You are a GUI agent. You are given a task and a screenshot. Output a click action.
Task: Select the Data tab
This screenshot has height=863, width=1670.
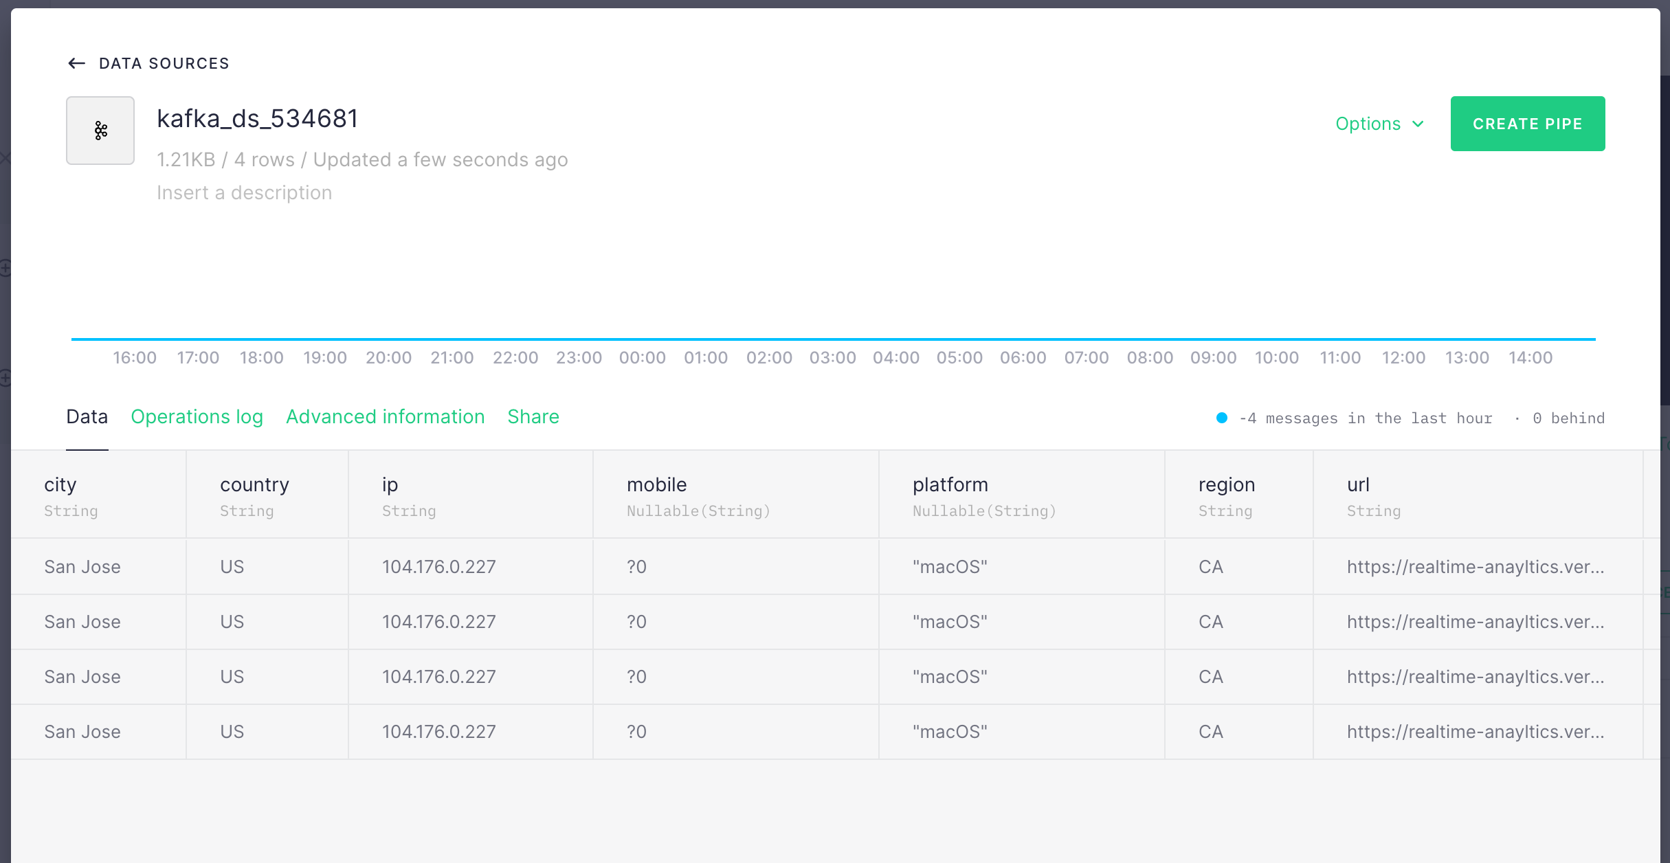tap(87, 416)
